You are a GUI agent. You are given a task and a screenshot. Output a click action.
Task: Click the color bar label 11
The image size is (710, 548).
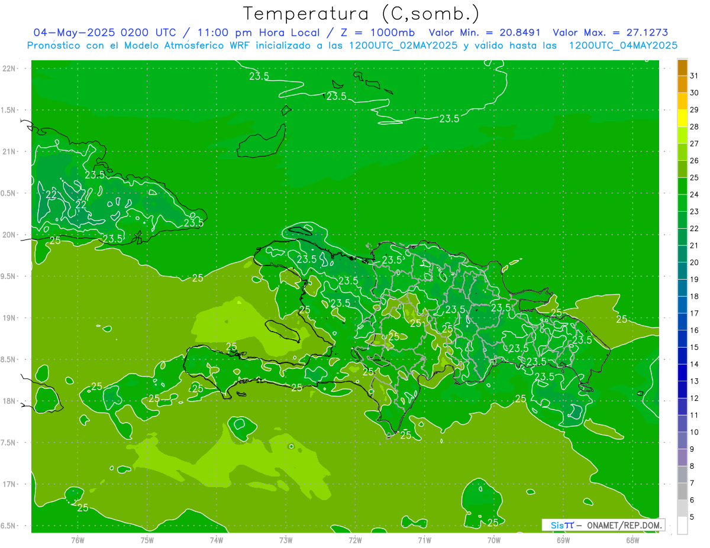[x=695, y=415]
